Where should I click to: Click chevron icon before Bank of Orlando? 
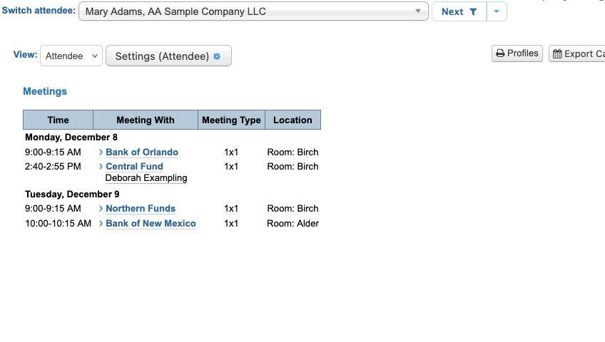pyautogui.click(x=101, y=152)
